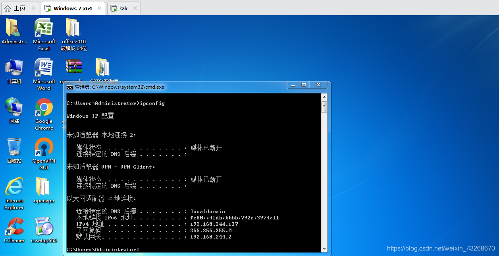This screenshot has height=256, width=499.
Task: Launch Google Chrome from desktop
Action: 44,108
